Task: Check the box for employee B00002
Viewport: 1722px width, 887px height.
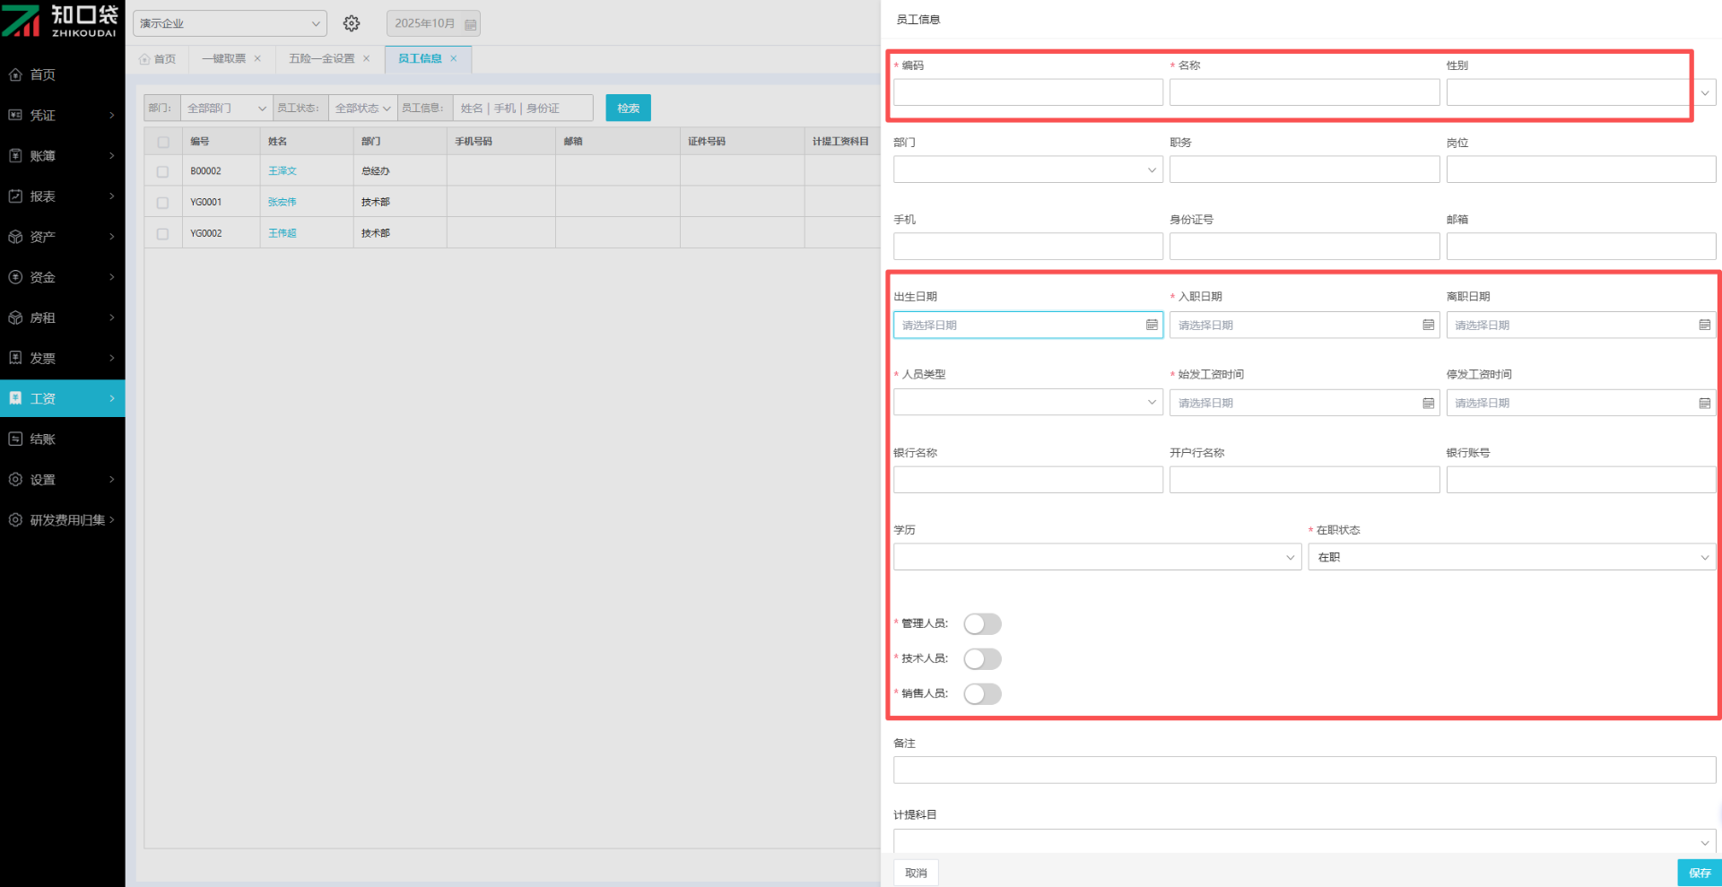Action: tap(162, 171)
